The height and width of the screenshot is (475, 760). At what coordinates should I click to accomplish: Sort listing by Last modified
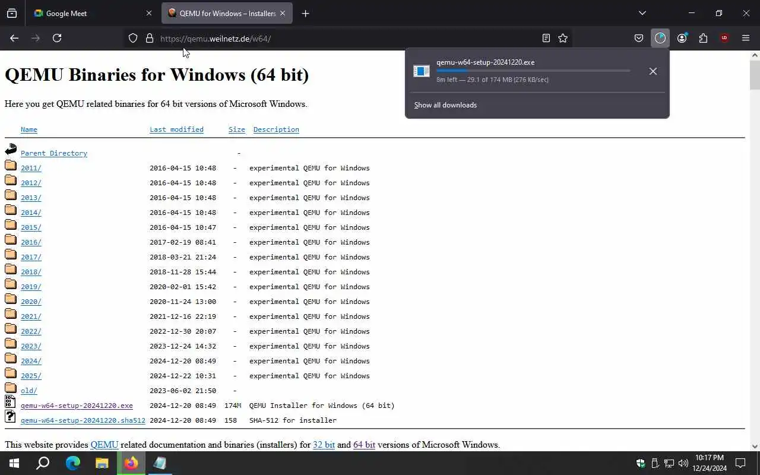point(176,129)
